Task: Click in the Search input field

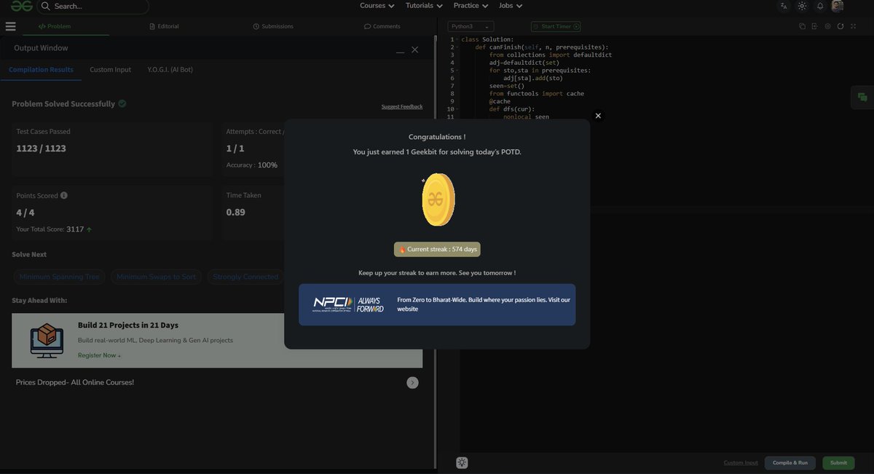Action: (x=92, y=6)
